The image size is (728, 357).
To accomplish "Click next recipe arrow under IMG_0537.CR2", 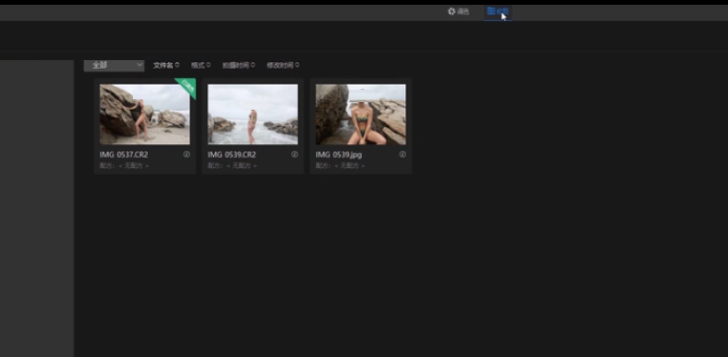I will point(148,166).
